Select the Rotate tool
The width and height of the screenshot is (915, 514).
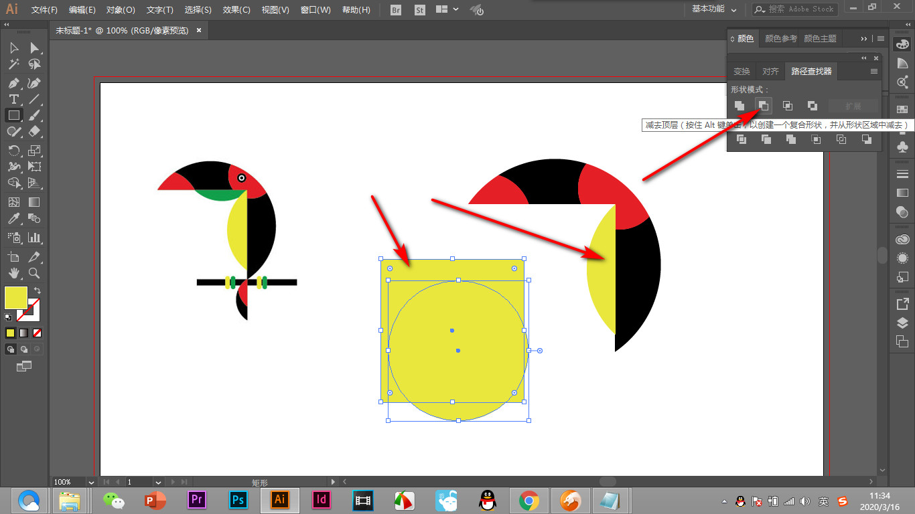(x=13, y=150)
